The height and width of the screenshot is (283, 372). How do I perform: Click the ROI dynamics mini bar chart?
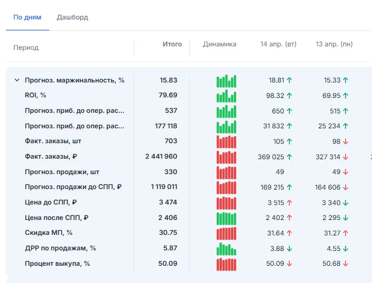(x=226, y=96)
